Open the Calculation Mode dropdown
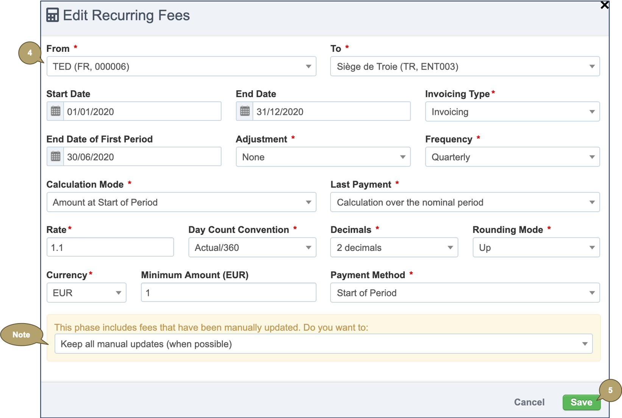 181,203
